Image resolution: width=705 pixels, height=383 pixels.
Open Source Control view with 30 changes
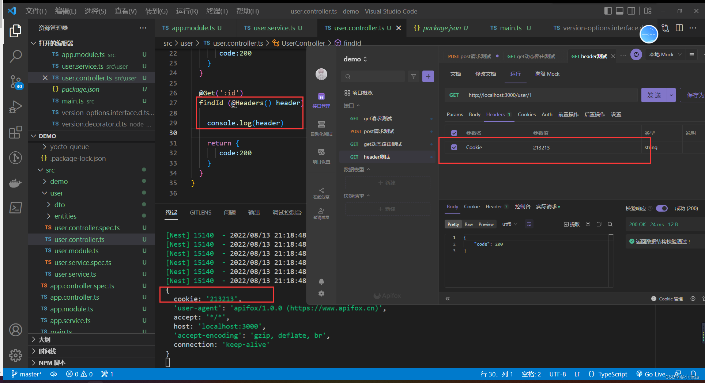15,82
